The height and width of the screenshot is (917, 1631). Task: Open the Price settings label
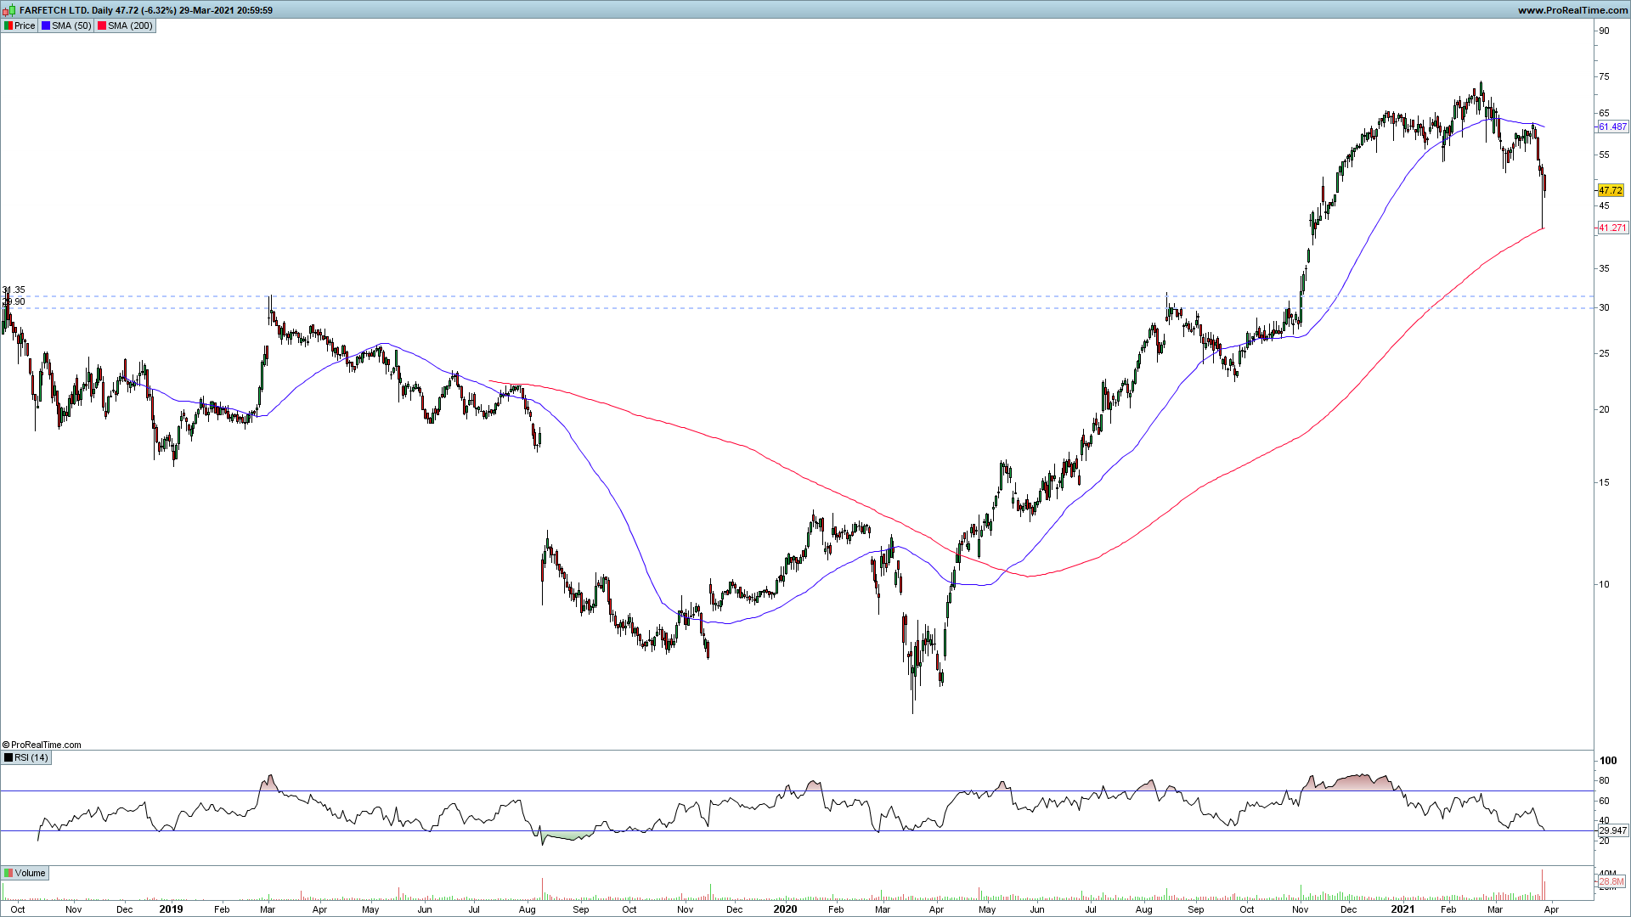pyautogui.click(x=25, y=25)
